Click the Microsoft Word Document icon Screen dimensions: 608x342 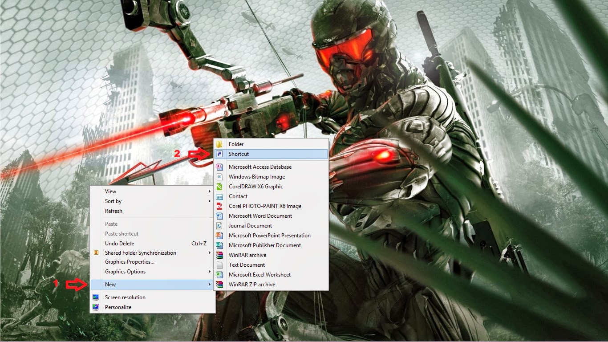[x=219, y=216]
